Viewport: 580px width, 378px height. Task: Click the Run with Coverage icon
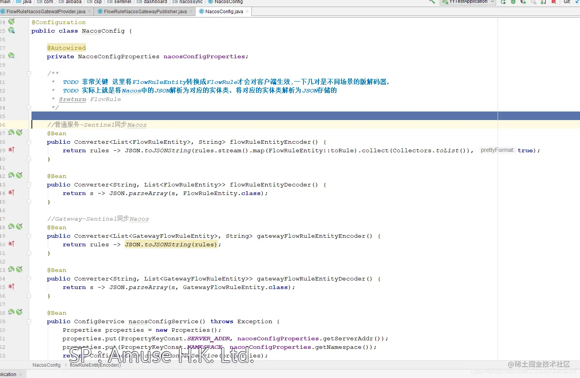(x=523, y=2)
